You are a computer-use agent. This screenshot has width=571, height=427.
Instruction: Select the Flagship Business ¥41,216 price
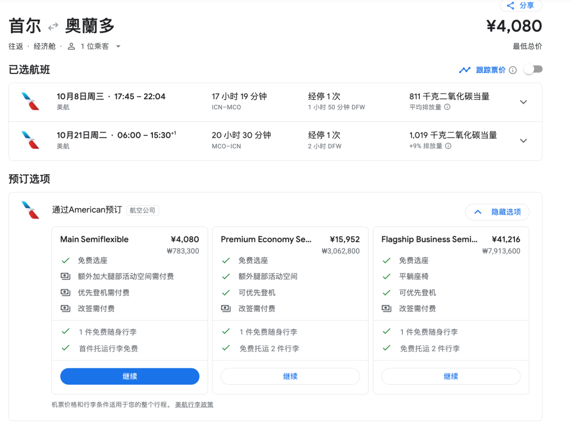click(505, 240)
